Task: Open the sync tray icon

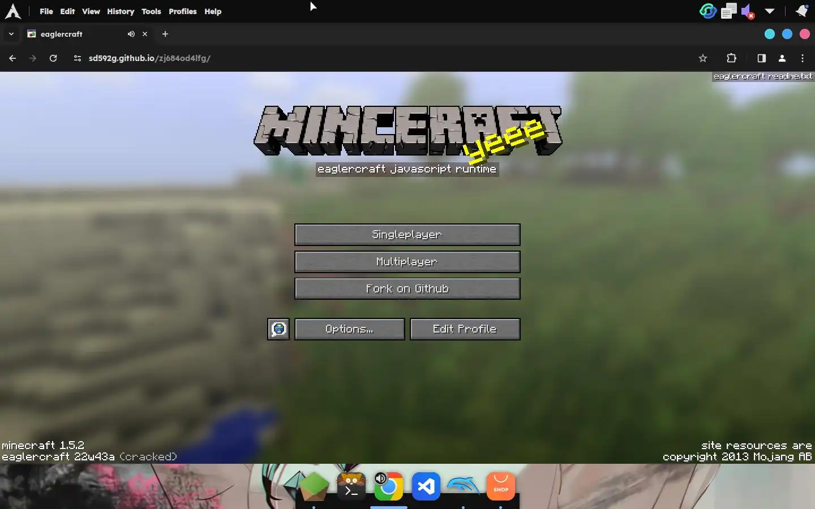Action: coord(707,11)
